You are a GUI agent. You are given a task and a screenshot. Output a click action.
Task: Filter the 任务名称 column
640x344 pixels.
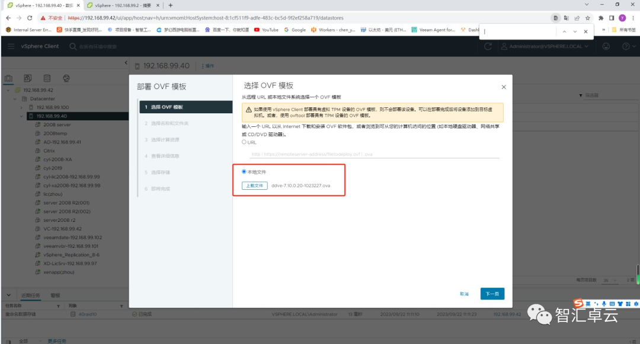tap(58, 306)
